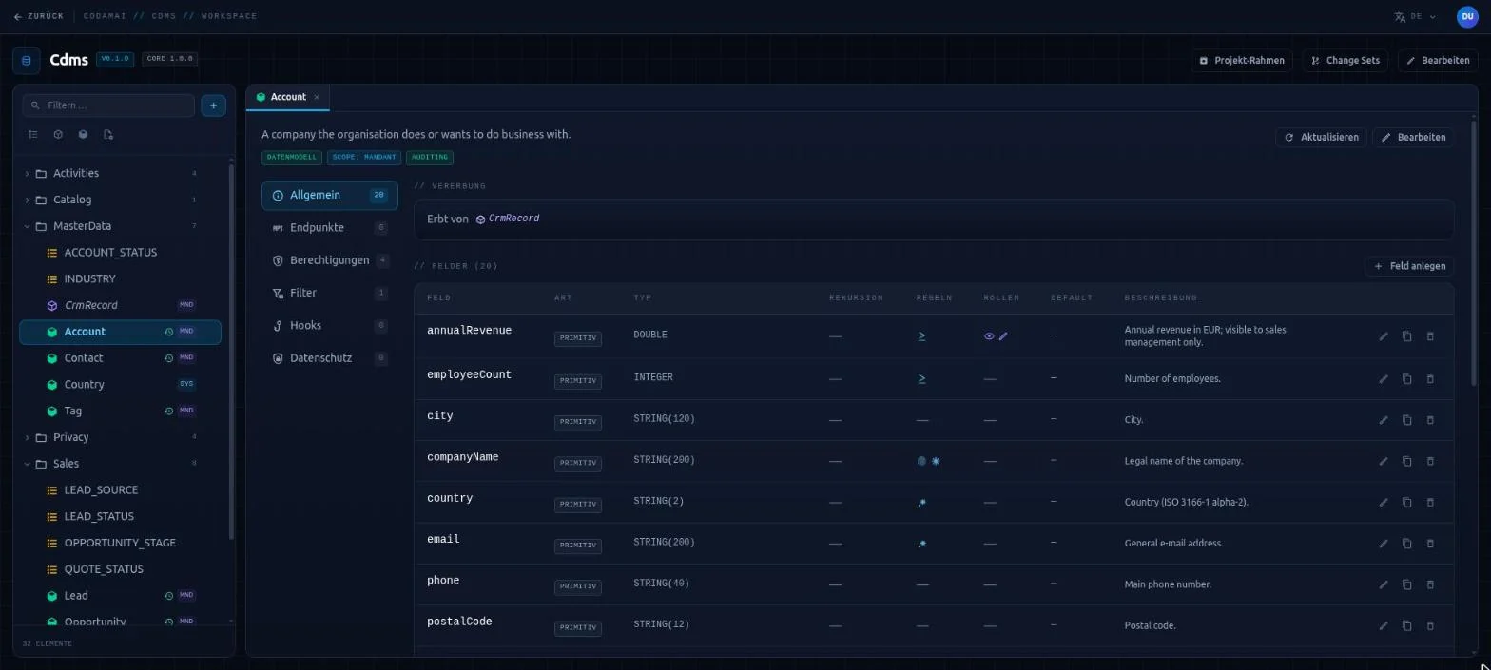The width and height of the screenshot is (1491, 670).
Task: Edit the employeeCount field via its pencil icon
Action: [x=1384, y=379]
